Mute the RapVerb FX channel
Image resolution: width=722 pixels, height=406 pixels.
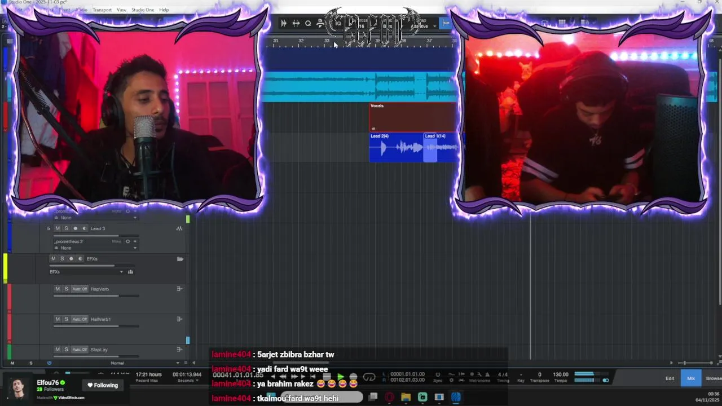click(x=57, y=289)
